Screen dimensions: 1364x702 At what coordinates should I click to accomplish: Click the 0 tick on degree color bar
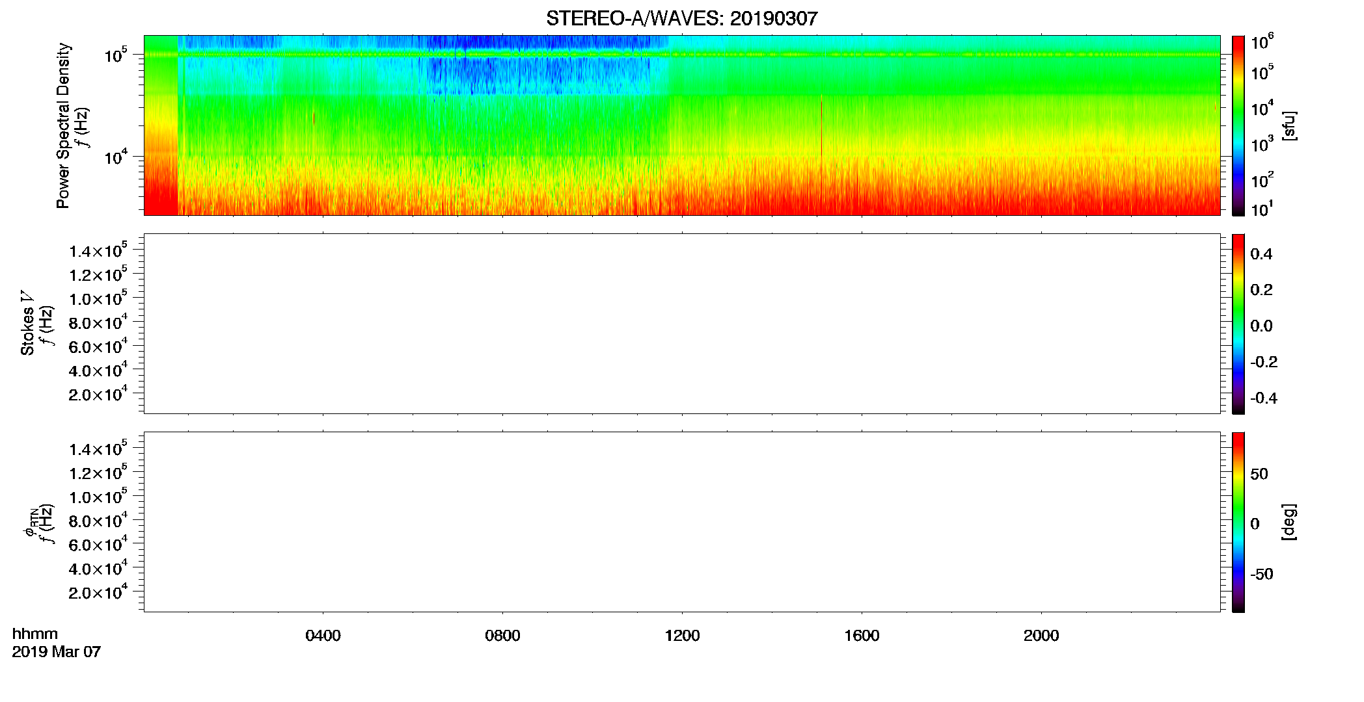point(1255,524)
